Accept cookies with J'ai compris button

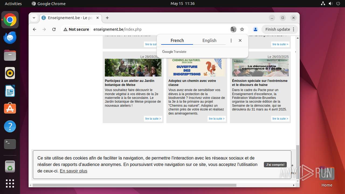click(x=275, y=165)
